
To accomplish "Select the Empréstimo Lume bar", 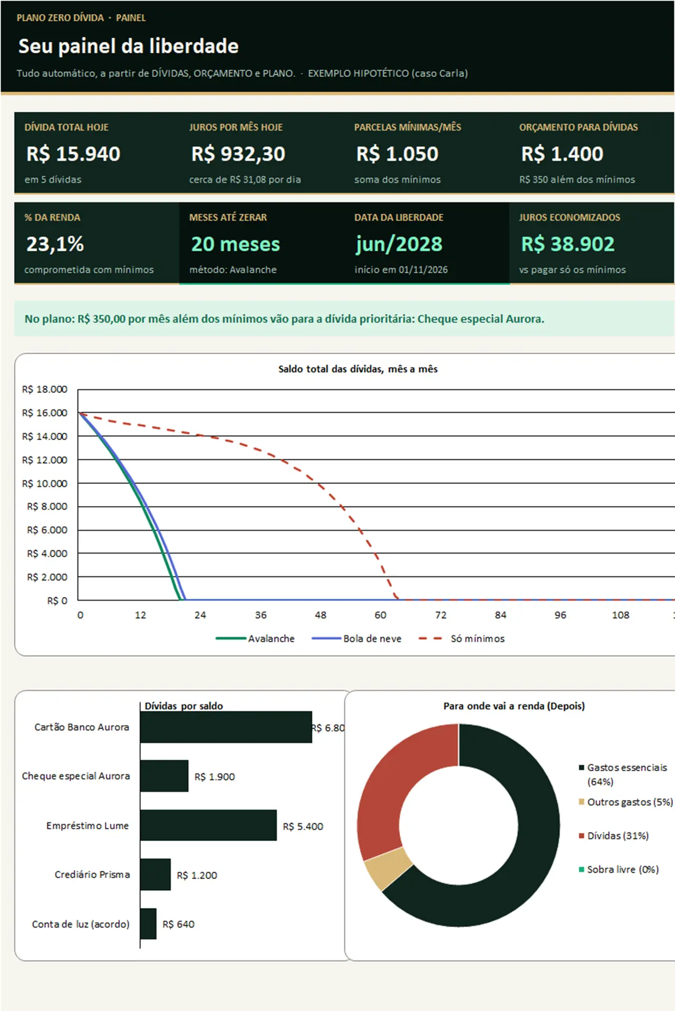I will [x=209, y=825].
